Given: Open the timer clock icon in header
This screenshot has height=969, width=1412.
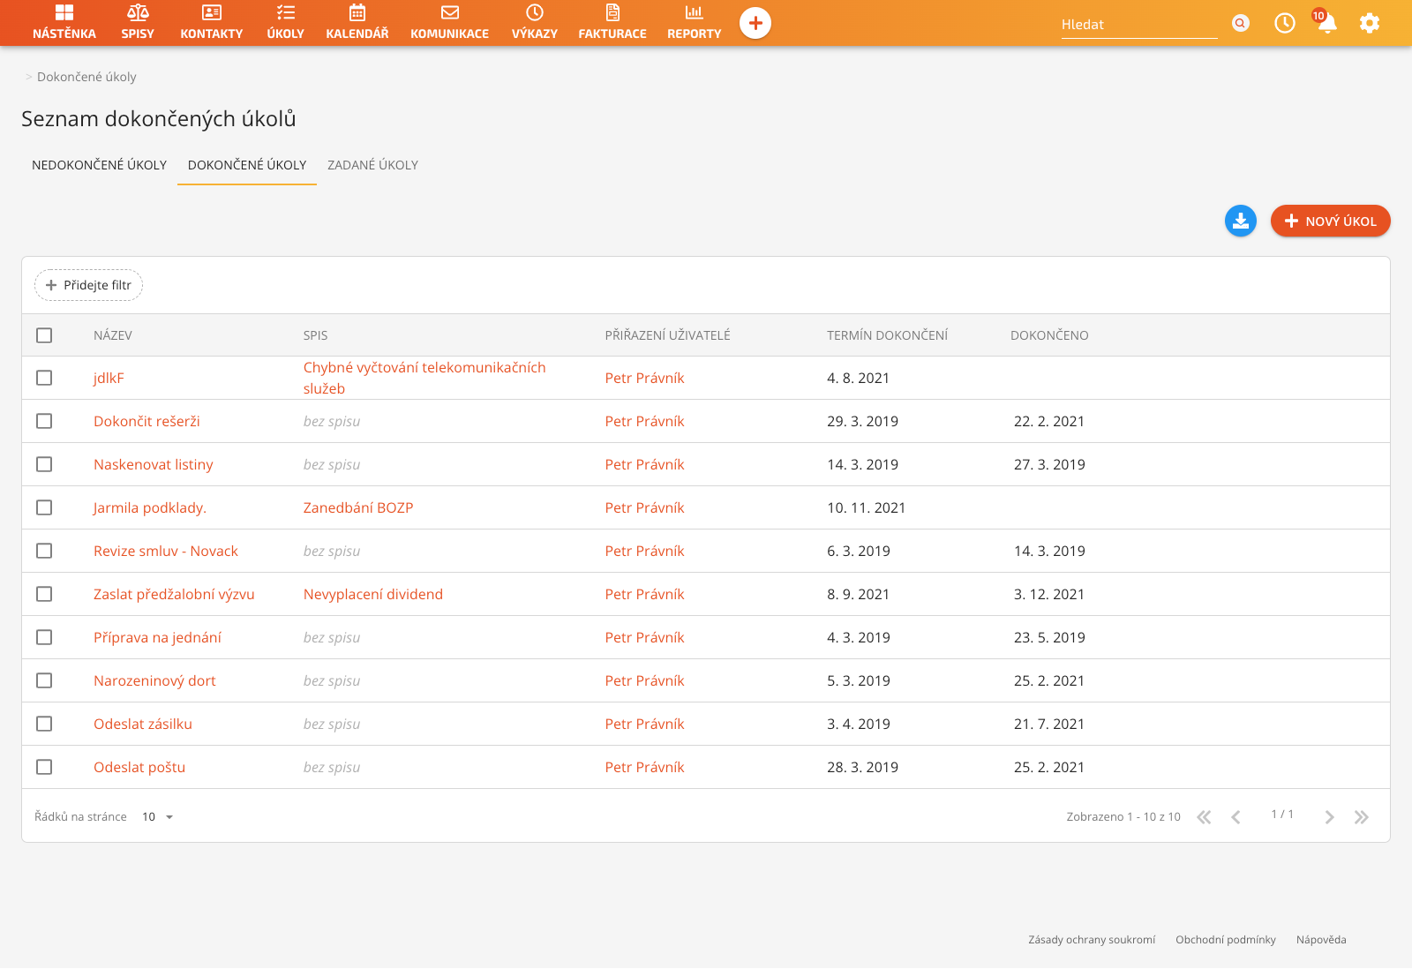Looking at the screenshot, I should coord(1285,23).
